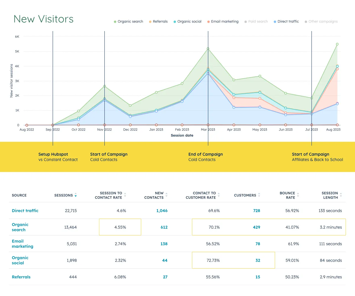
Task: Click the 6K y-axis label
Action: 17,37
